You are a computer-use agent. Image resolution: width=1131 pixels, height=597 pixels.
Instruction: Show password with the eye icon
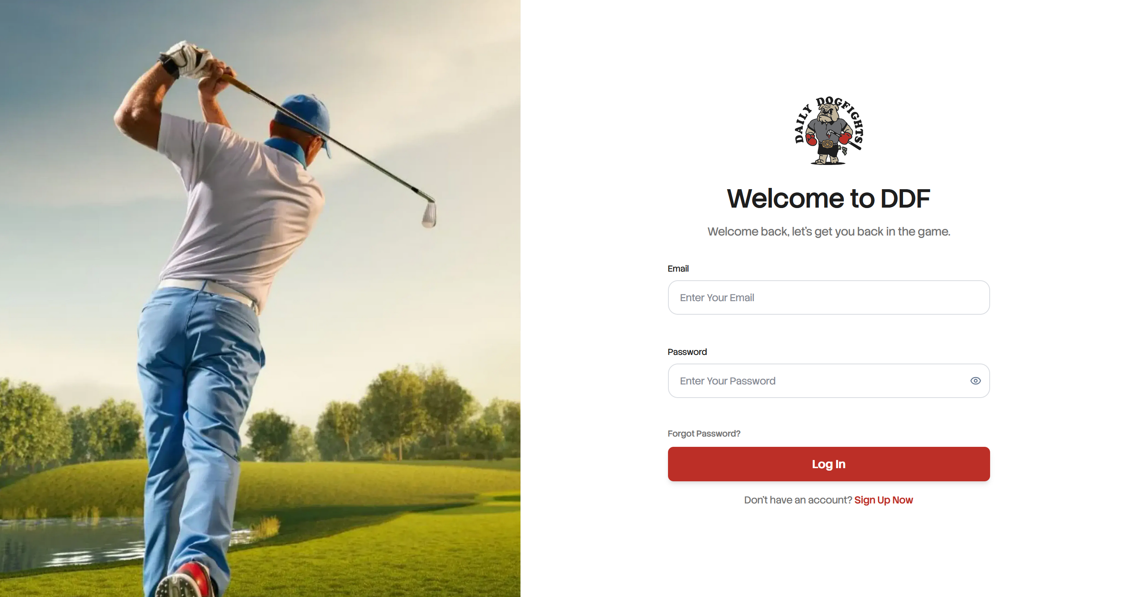pos(975,381)
